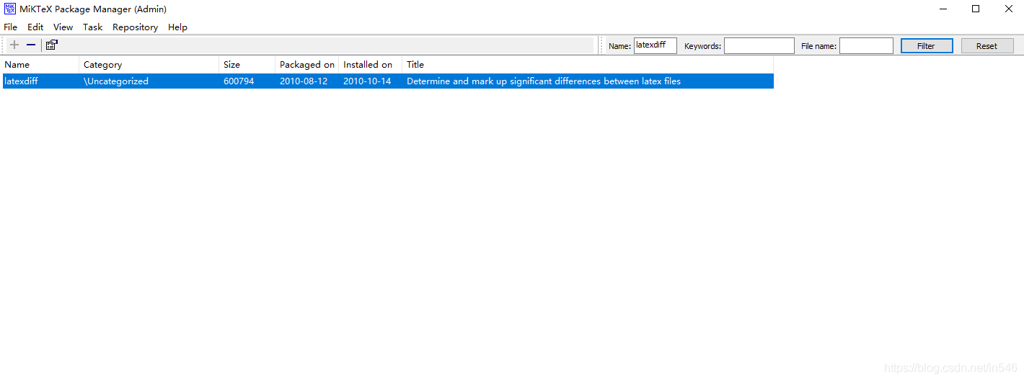Click the uninstall package minus icon
This screenshot has height=381, width=1024.
point(31,45)
